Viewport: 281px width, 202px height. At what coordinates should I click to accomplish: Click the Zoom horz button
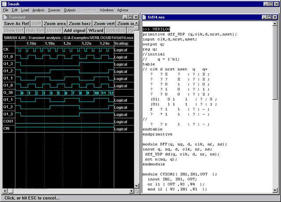pos(79,24)
